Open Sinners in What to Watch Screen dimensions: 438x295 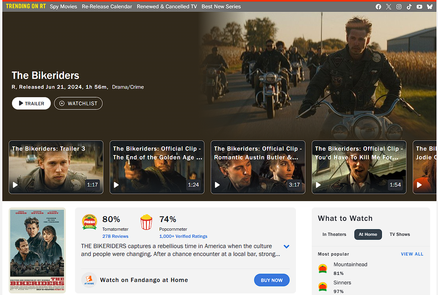pyautogui.click(x=342, y=283)
